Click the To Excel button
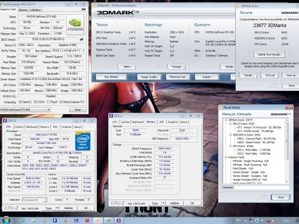The width and height of the screenshot is (299, 224). [x=270, y=75]
